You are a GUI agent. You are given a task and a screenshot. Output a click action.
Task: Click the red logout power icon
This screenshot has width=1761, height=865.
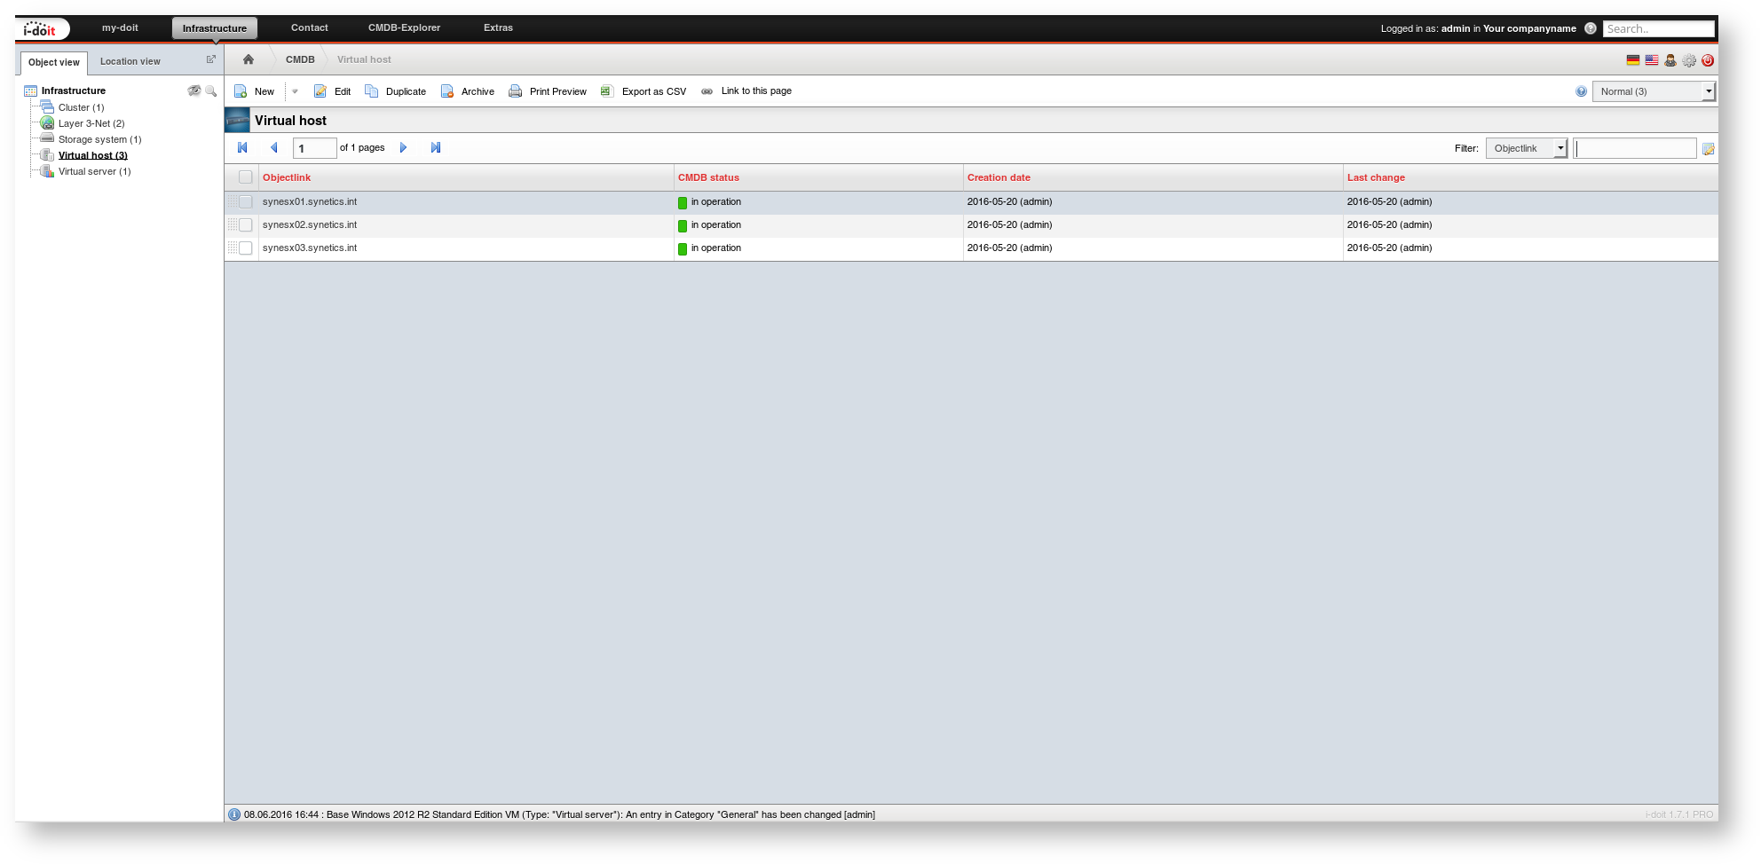click(1708, 60)
